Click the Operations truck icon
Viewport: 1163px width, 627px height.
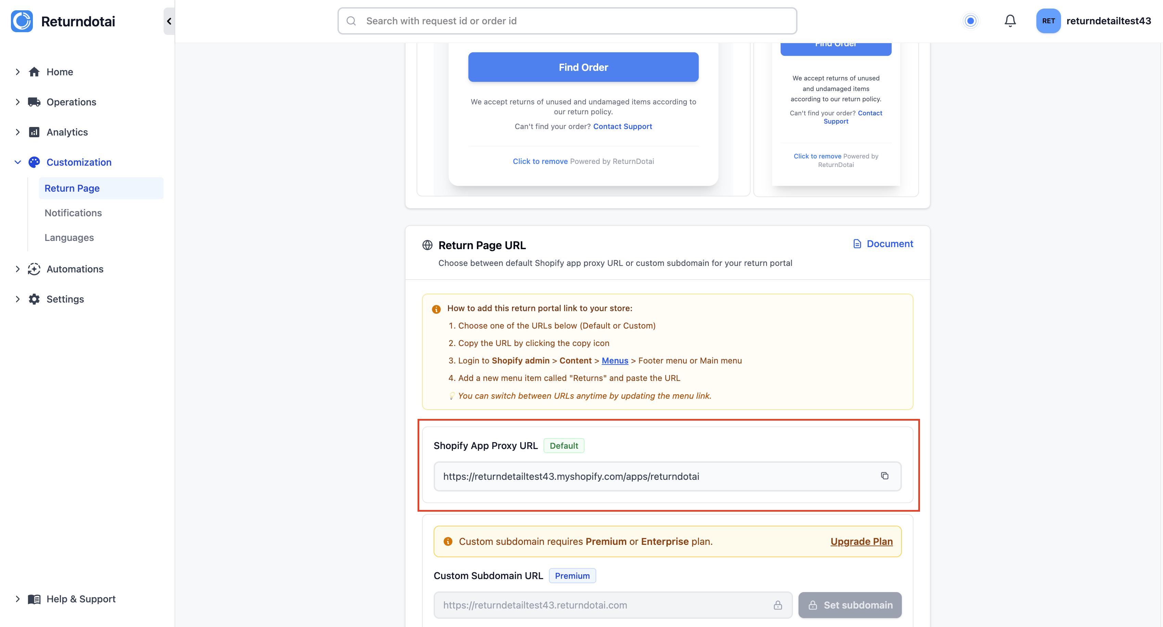34,102
